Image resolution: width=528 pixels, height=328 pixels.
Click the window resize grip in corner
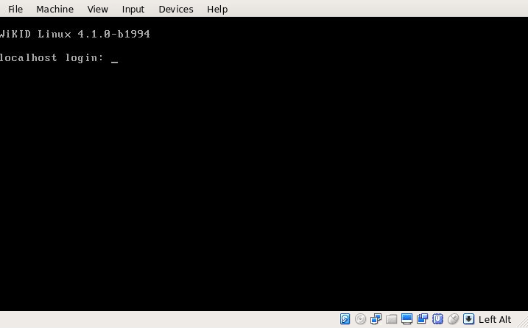point(524,322)
